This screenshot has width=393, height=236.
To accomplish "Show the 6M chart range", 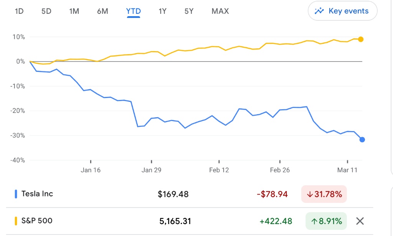I will click(x=102, y=11).
